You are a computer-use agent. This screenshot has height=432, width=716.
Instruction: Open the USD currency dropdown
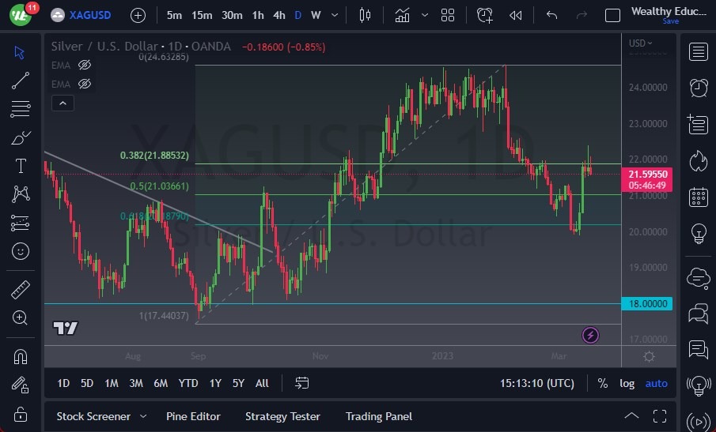[x=641, y=43]
